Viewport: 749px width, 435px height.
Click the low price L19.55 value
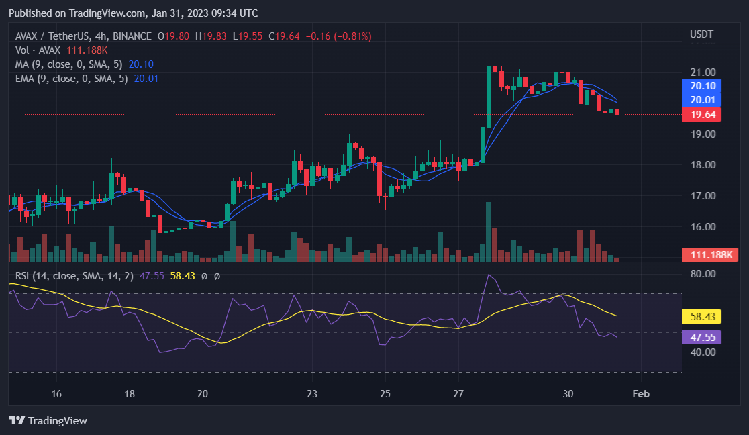coord(248,36)
